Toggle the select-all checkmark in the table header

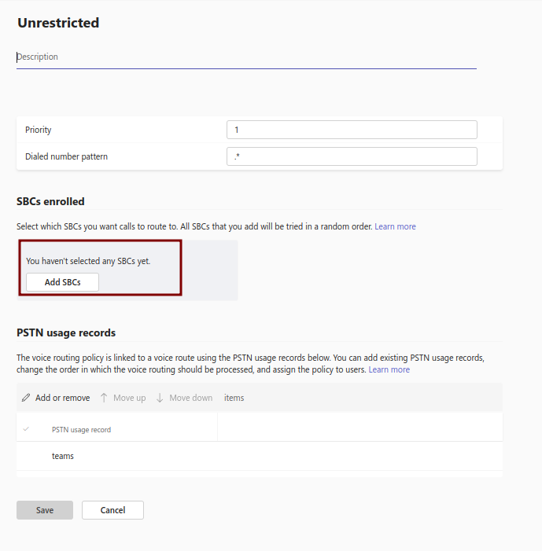point(27,429)
